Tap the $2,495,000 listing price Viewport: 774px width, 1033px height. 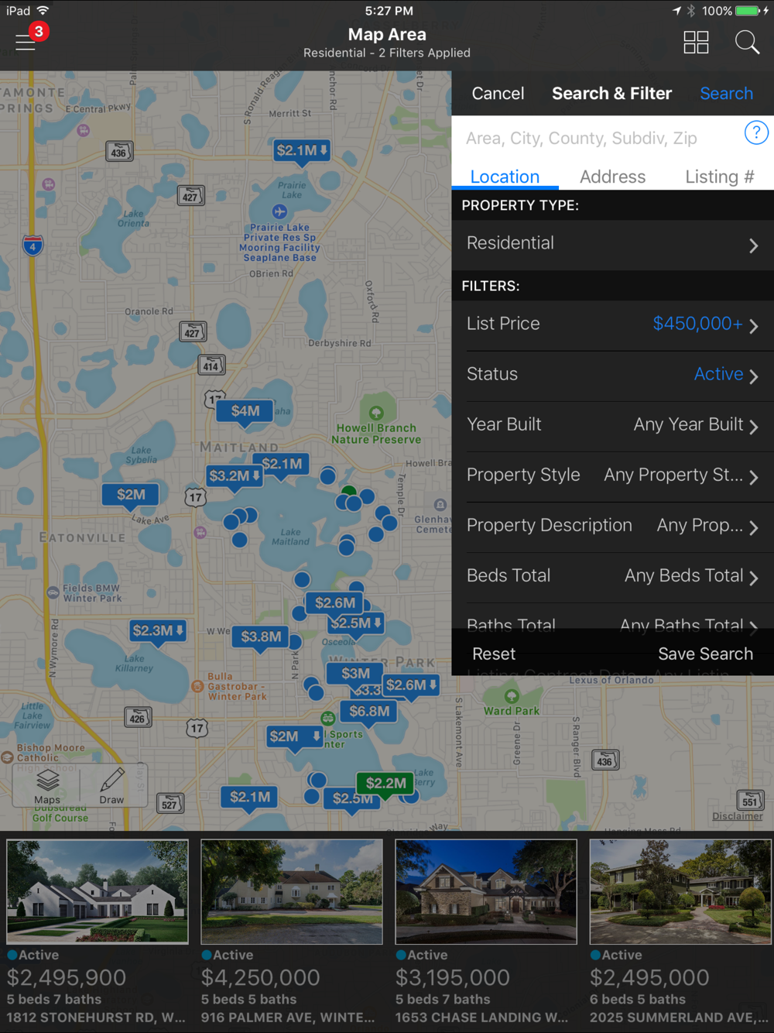pyautogui.click(x=649, y=978)
